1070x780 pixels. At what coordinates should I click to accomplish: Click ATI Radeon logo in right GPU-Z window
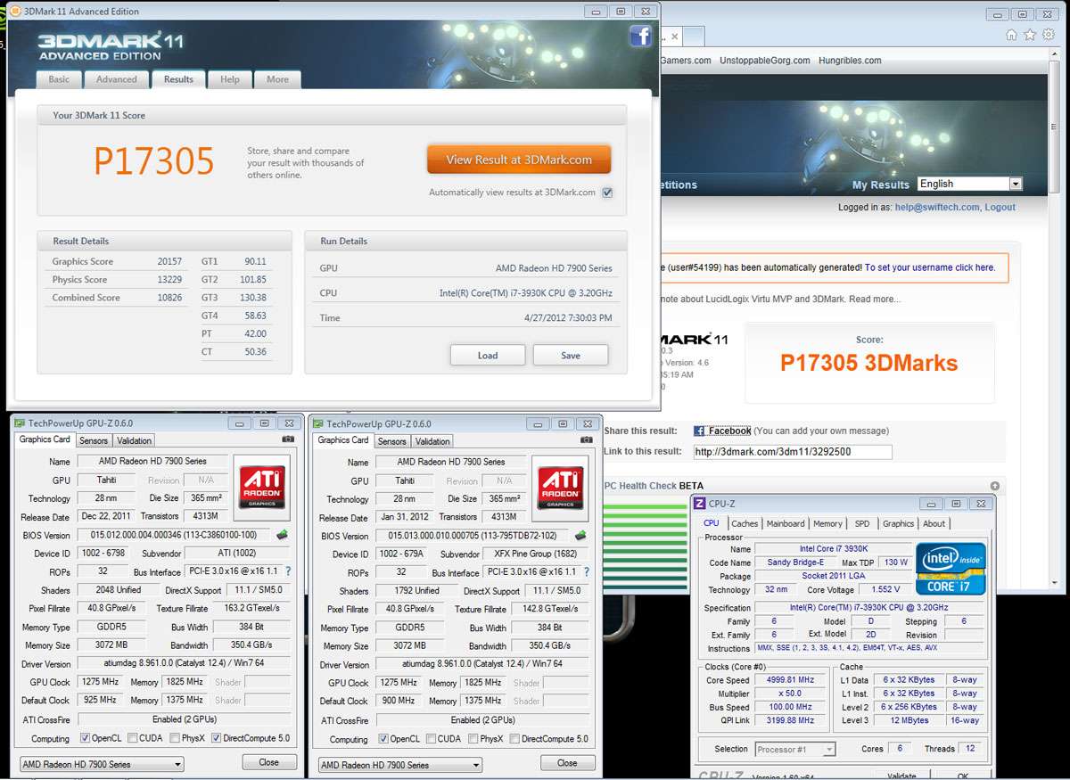coord(560,486)
